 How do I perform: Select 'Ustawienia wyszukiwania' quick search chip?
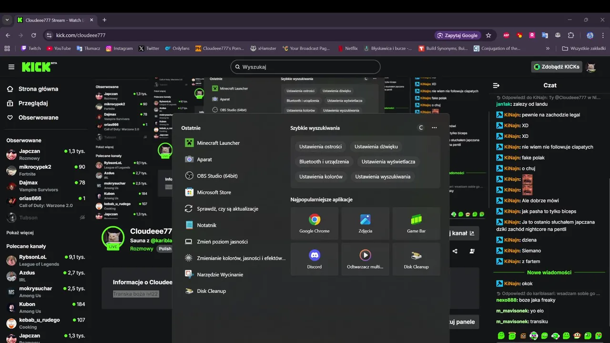(383, 177)
